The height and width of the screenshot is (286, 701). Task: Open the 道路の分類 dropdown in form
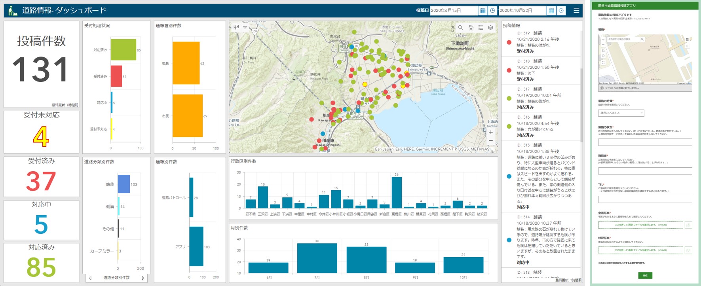[621, 113]
